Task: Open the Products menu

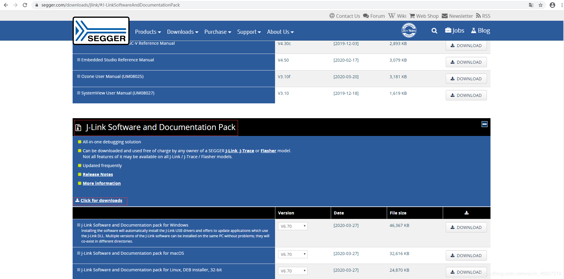Action: 148,32
